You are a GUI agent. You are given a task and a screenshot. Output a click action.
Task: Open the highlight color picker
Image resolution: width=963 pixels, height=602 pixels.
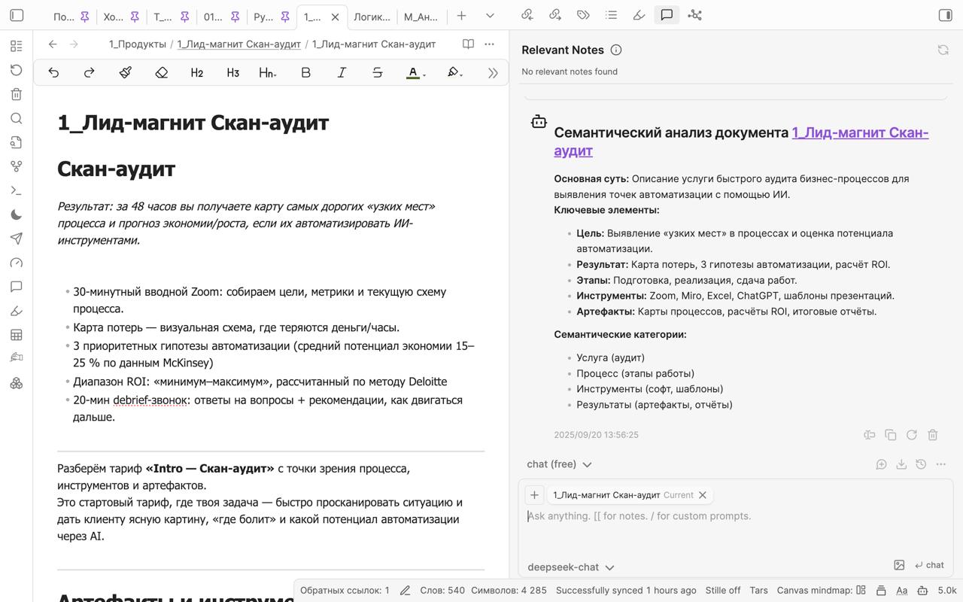pyautogui.click(x=454, y=72)
